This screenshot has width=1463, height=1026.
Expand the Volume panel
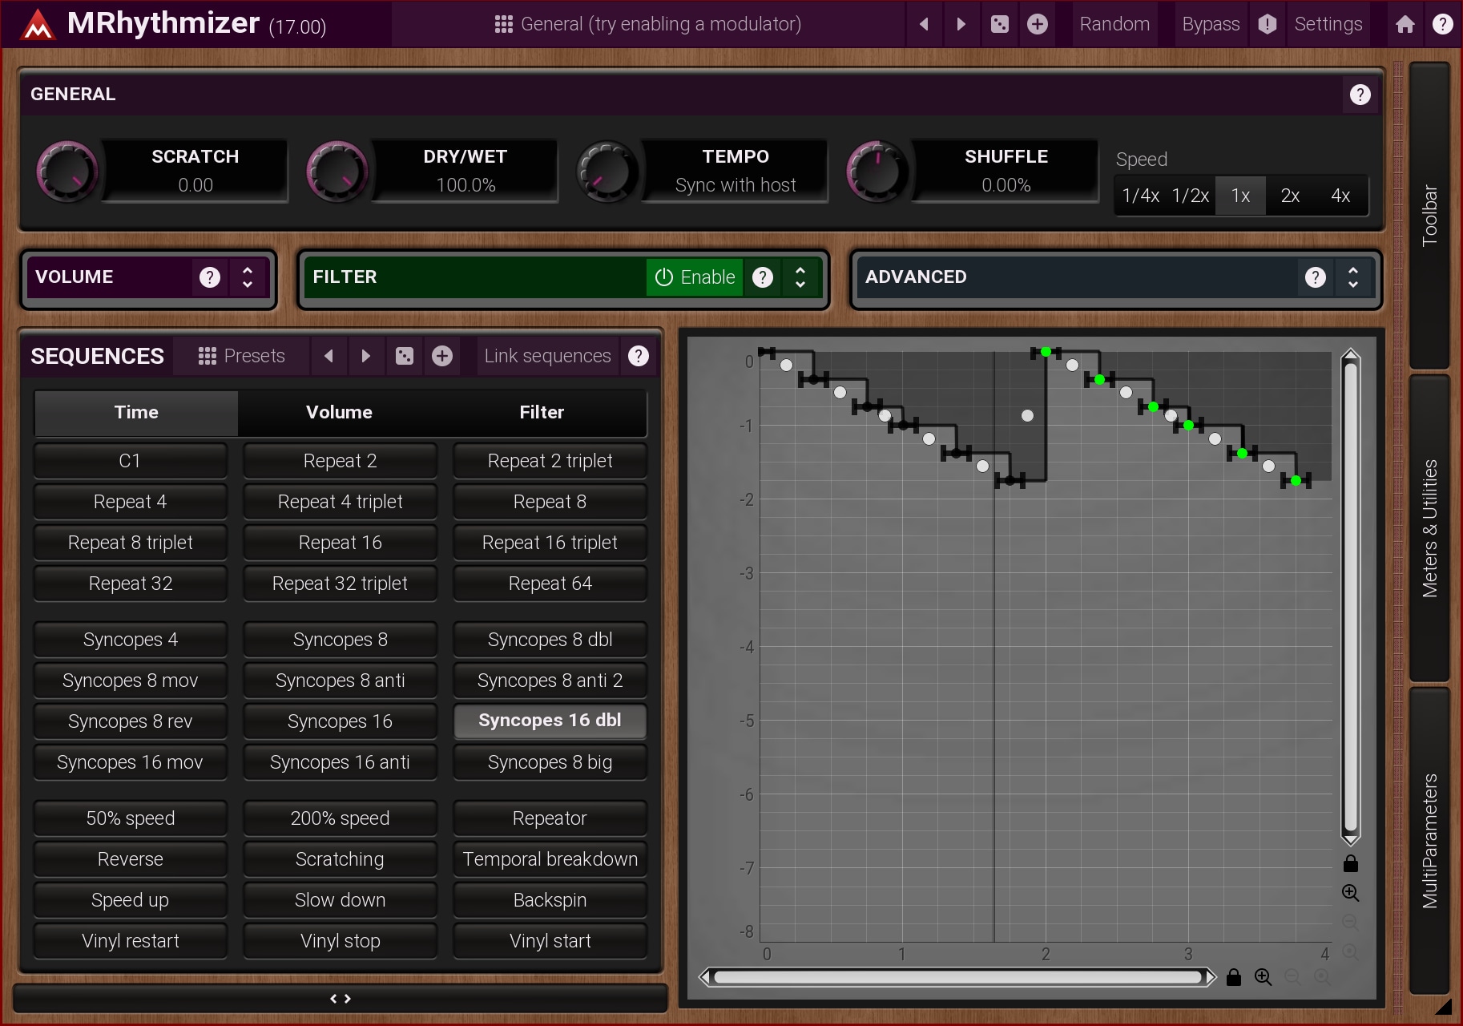(248, 277)
